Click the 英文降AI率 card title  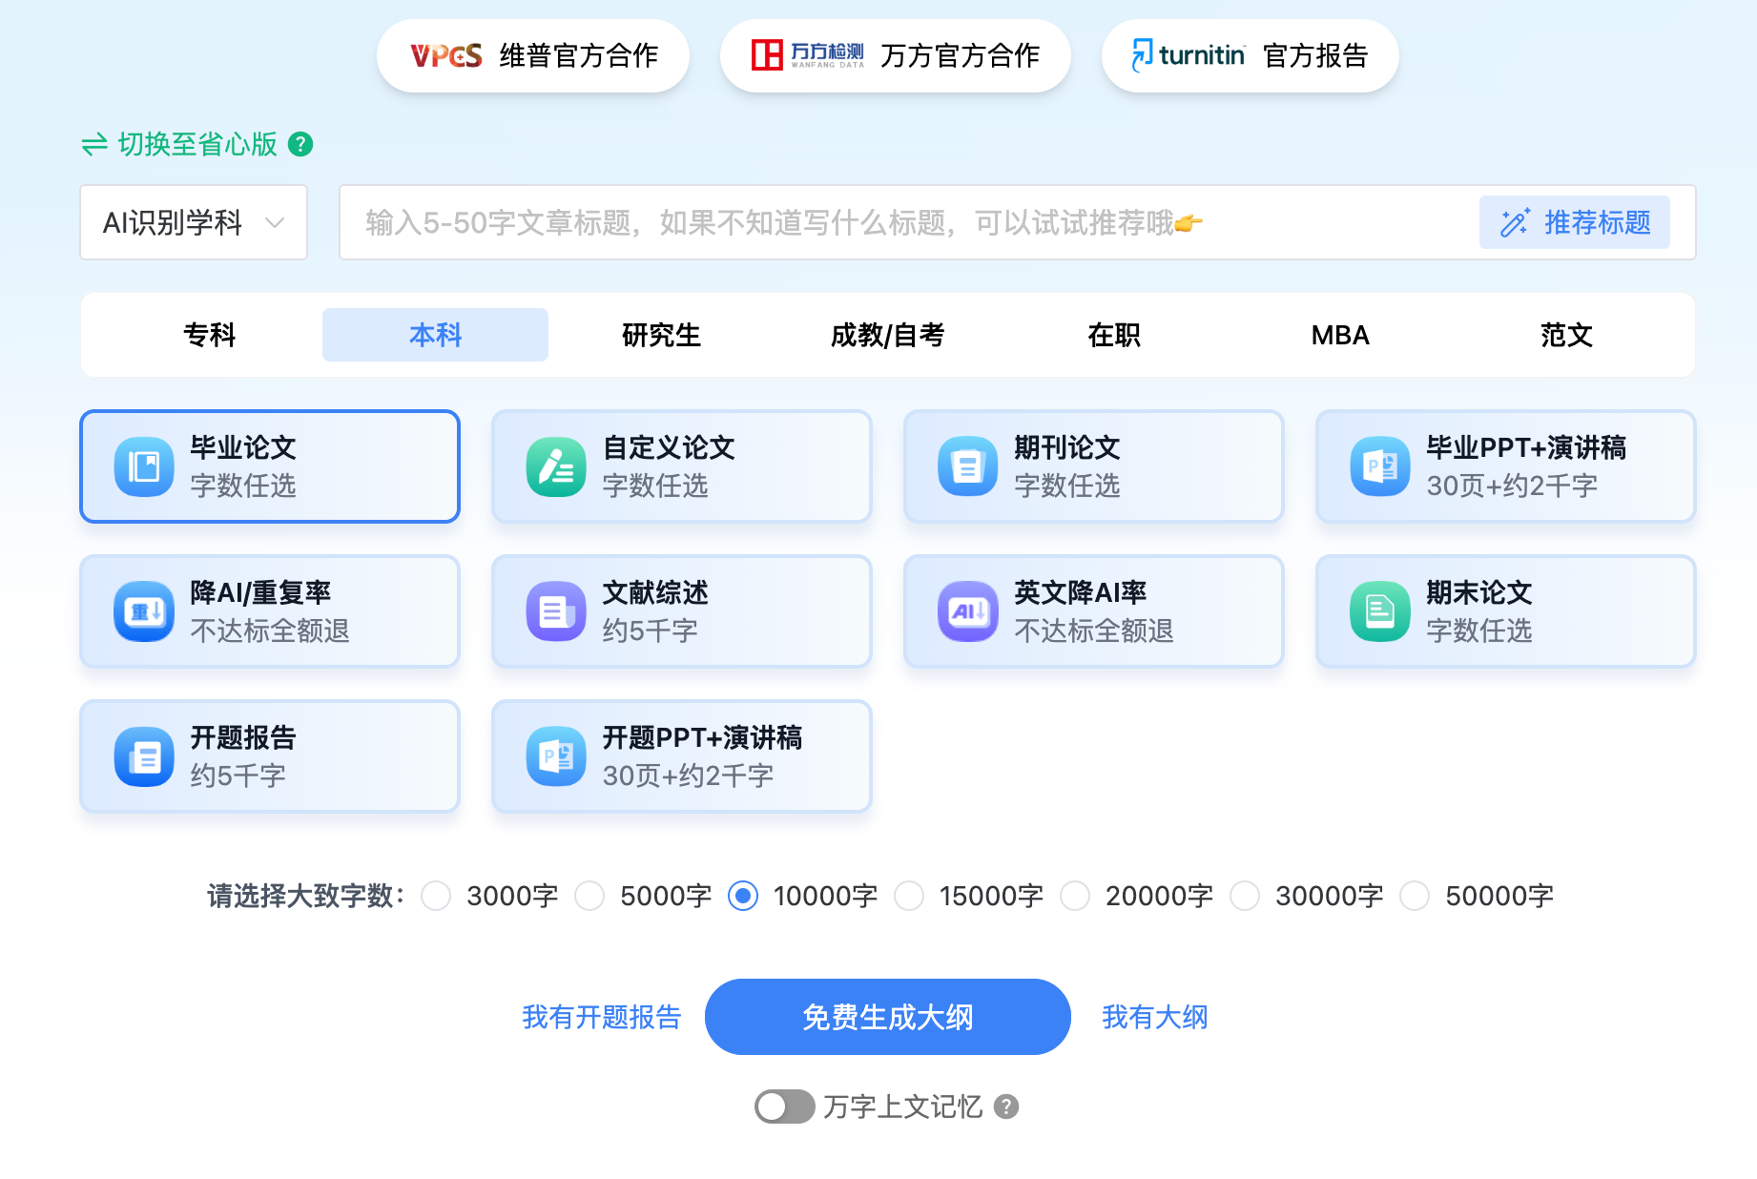point(1080,592)
